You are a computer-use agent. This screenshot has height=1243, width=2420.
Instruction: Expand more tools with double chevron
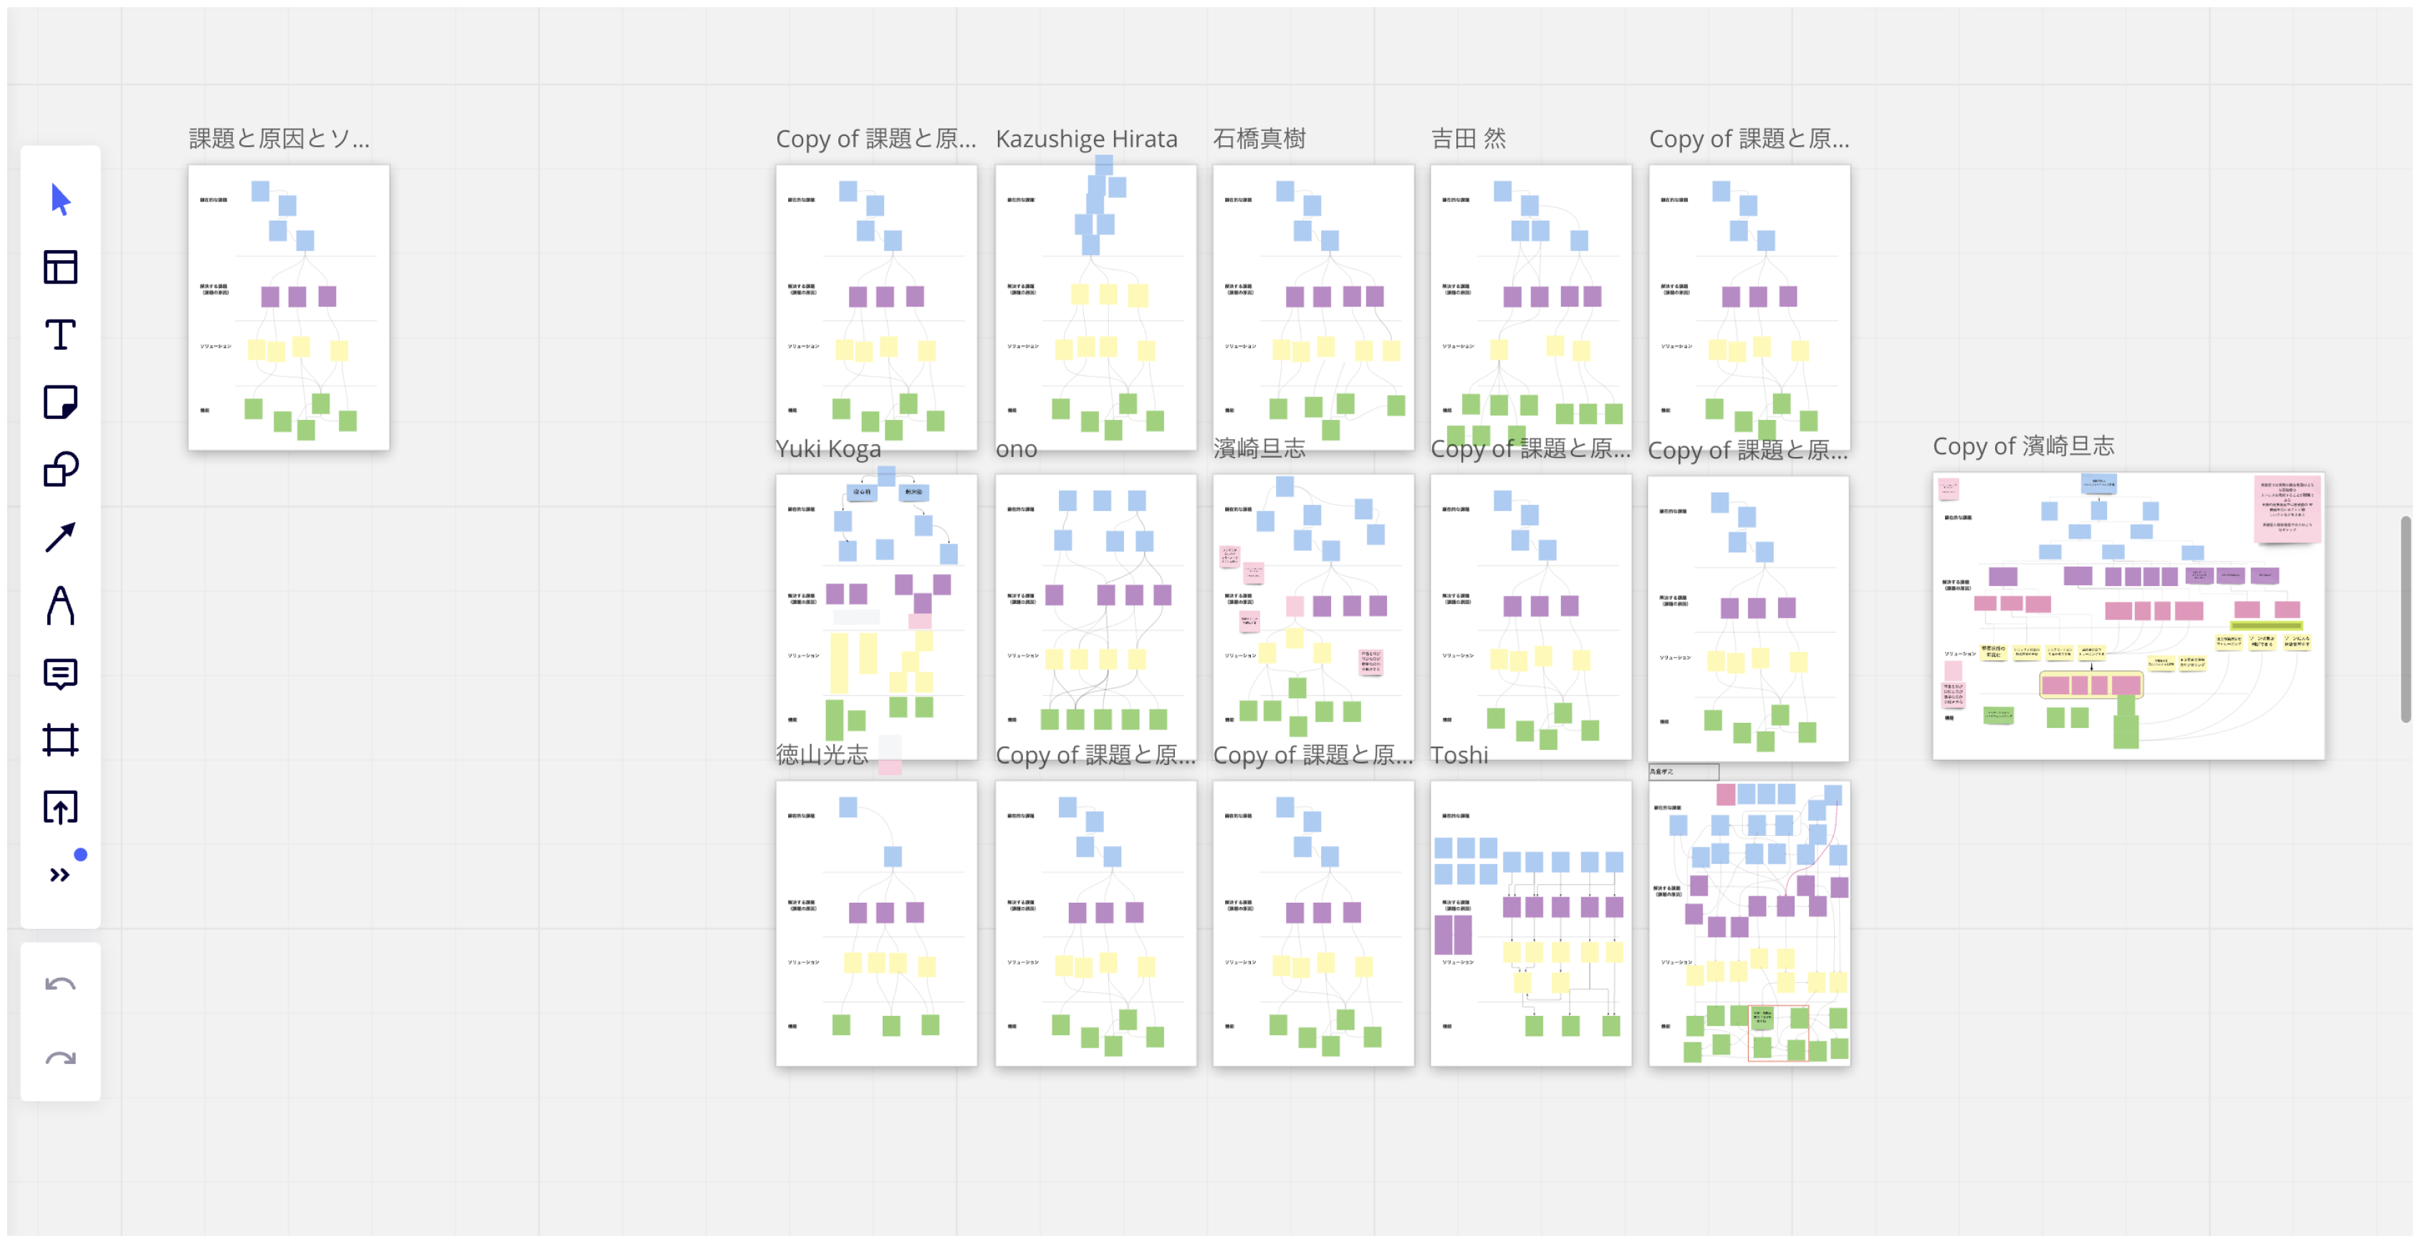click(x=60, y=875)
